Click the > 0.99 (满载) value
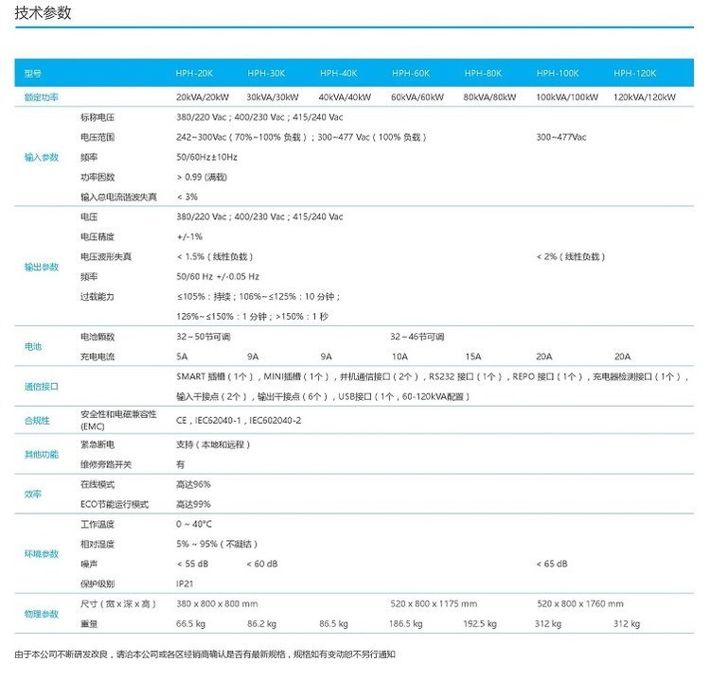 [x=202, y=177]
